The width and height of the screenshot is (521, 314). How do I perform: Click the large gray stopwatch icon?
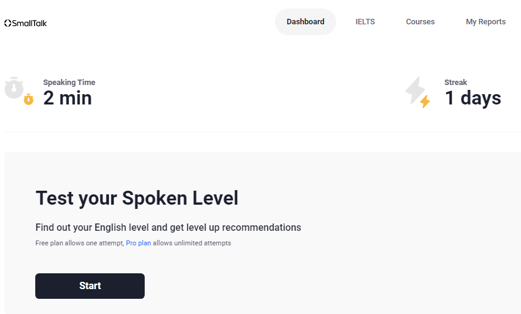point(14,88)
